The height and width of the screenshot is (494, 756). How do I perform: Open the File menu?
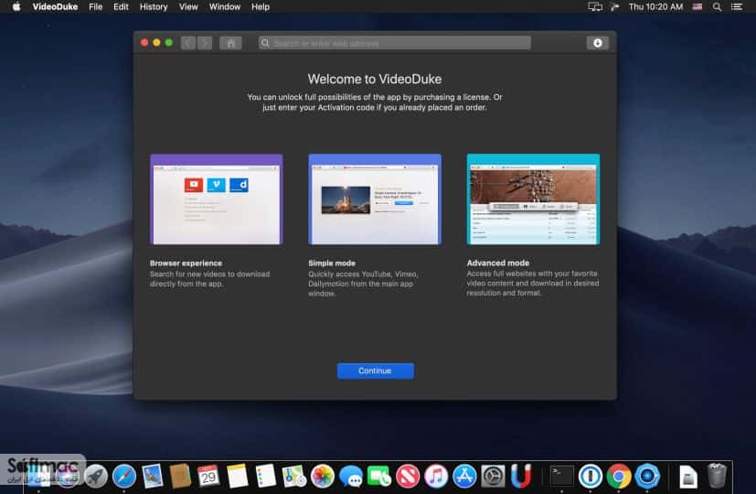coord(95,6)
